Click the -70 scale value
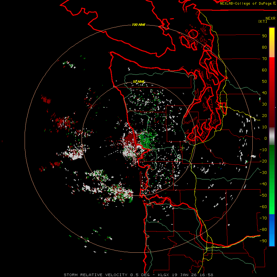The height and width of the screenshot is (277, 277). [263, 218]
